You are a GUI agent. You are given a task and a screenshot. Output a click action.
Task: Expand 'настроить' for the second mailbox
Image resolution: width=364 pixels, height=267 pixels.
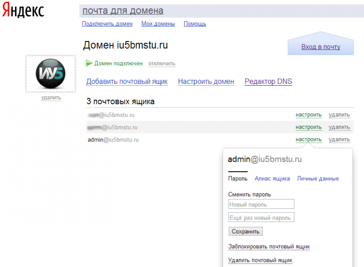click(308, 127)
